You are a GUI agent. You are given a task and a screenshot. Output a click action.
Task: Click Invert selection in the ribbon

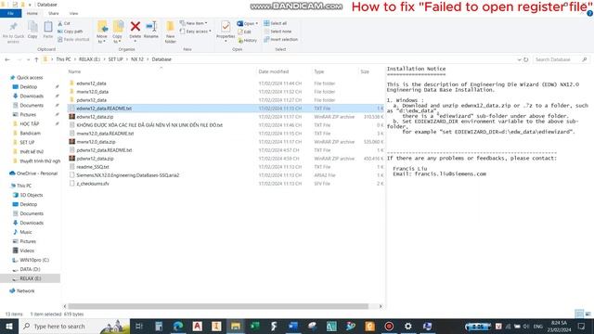coord(280,39)
